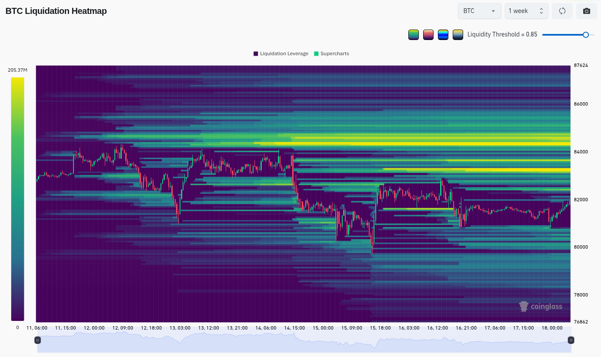This screenshot has height=357, width=601.
Task: Select the blue color scheme swatch
Action: [x=443, y=34]
